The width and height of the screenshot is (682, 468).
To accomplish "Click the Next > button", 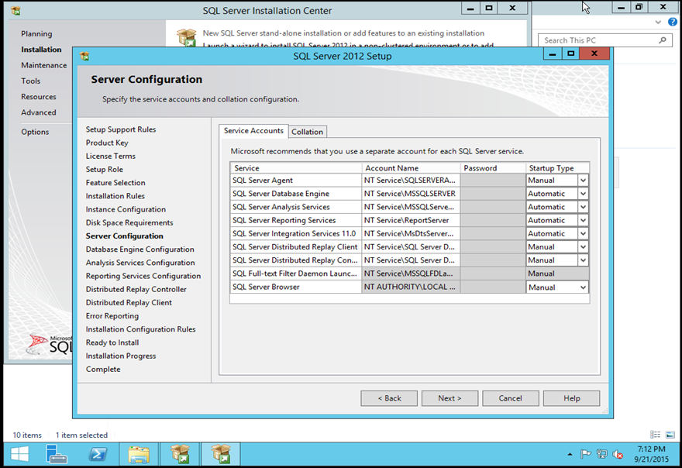I will click(x=449, y=398).
